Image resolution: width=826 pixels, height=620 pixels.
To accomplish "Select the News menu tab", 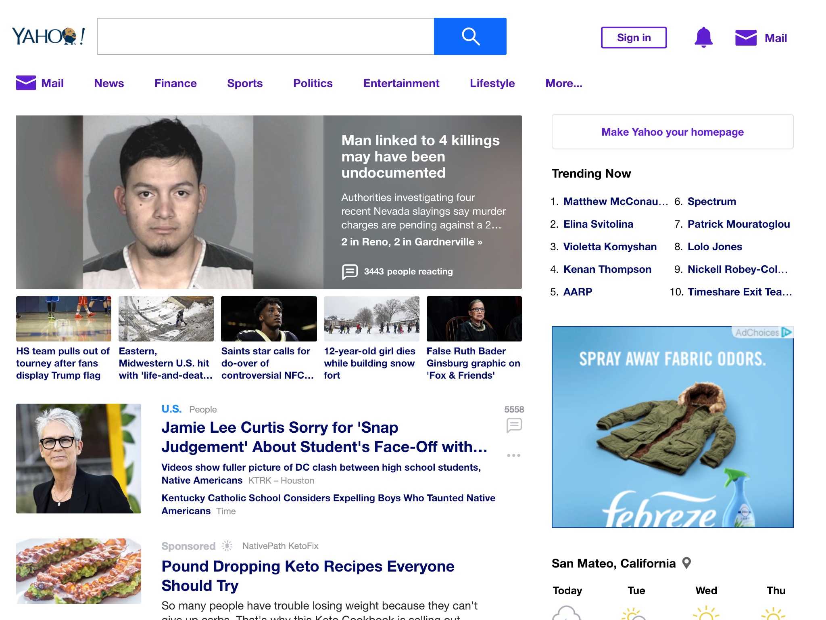I will [108, 83].
